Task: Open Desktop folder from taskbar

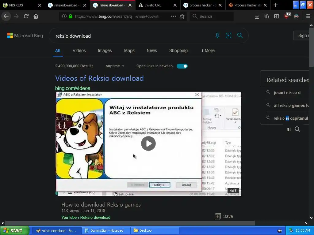Action: tap(155, 230)
